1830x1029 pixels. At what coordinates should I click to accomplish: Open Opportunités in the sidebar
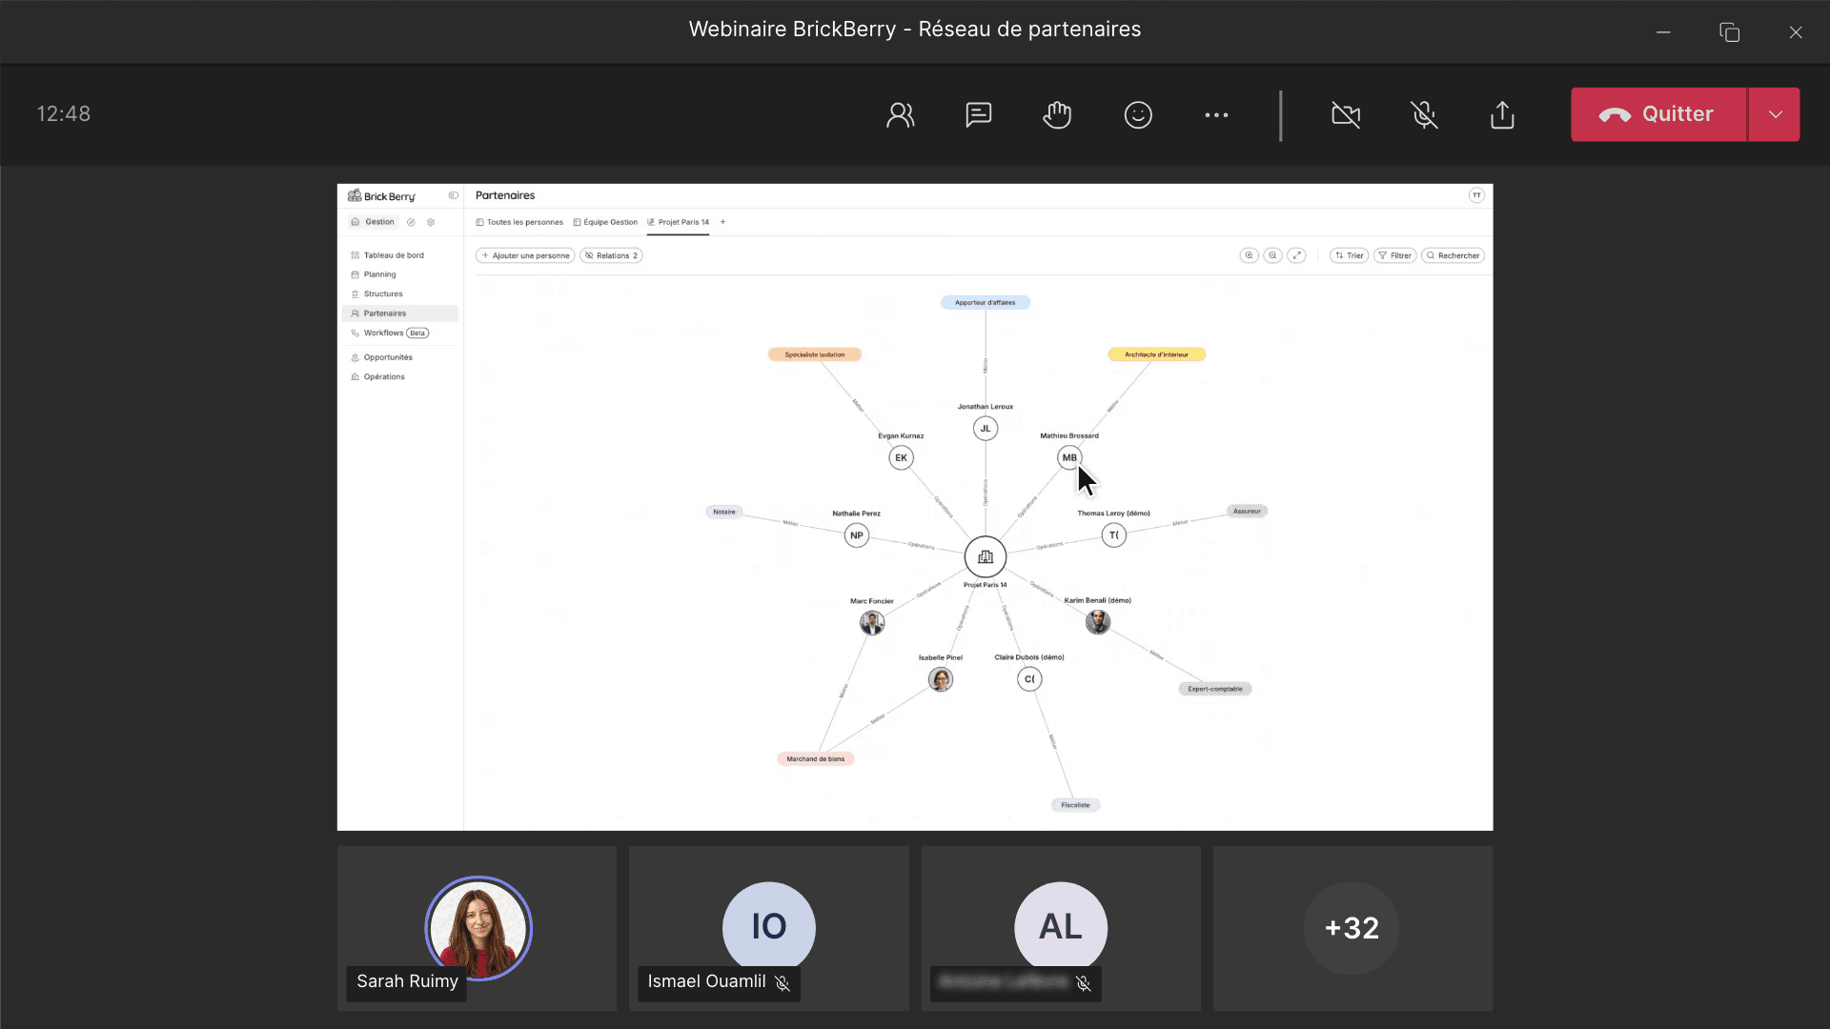400,357
